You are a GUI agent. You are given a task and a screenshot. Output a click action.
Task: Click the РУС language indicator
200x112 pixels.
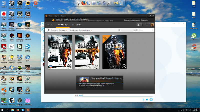tap(190, 110)
